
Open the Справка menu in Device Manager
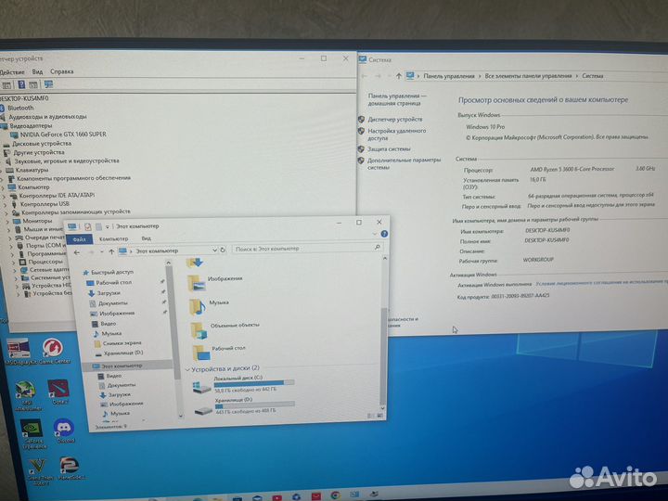tap(61, 71)
